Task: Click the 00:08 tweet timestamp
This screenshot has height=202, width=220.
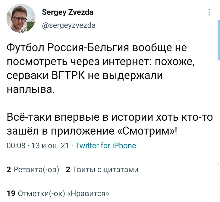Action: [16, 146]
